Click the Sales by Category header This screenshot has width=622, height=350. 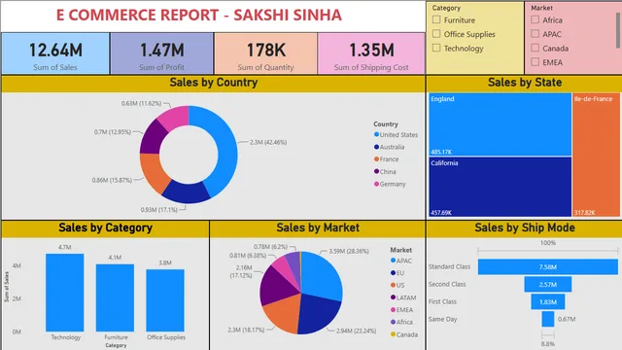[106, 227]
